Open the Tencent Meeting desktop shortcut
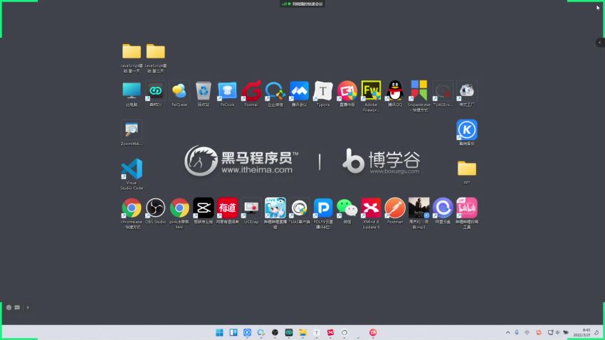Screen dimensions: 605x340 (x=299, y=91)
